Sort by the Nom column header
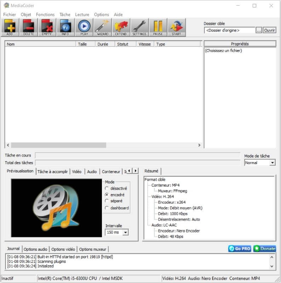281x283 pixels. [x=40, y=44]
